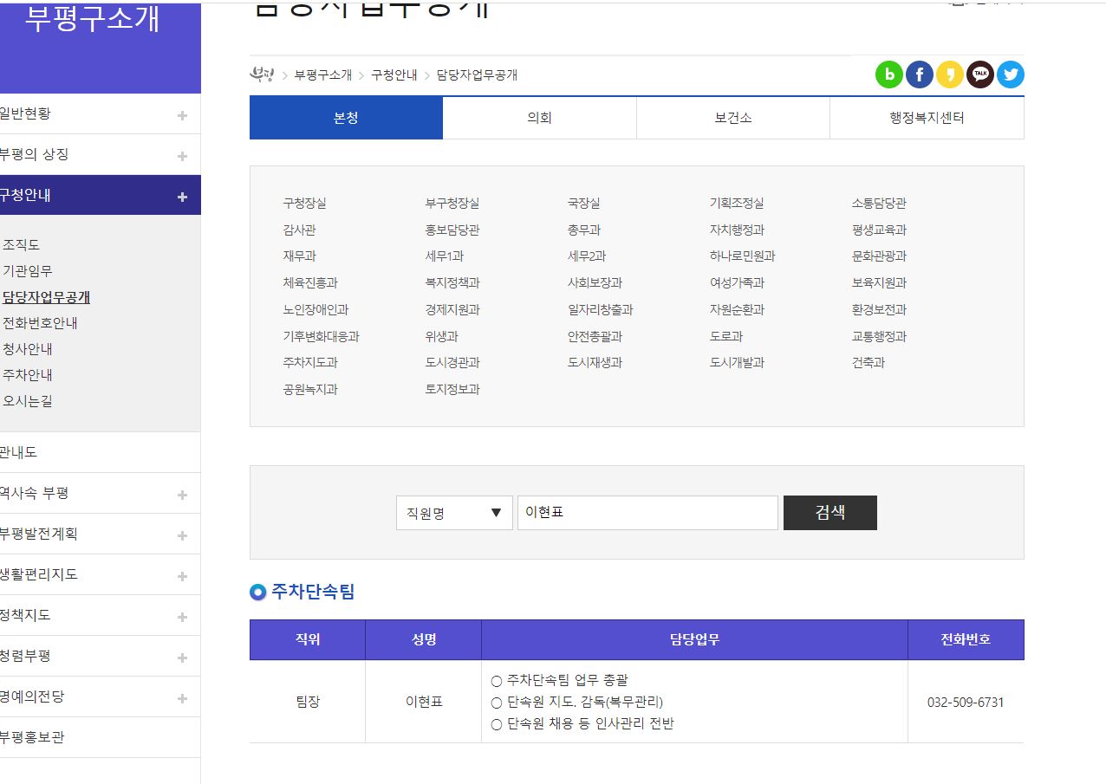Screen dimensions: 1106x784
Task: Click the 부평 home logo in breadcrumb
Action: point(262,75)
